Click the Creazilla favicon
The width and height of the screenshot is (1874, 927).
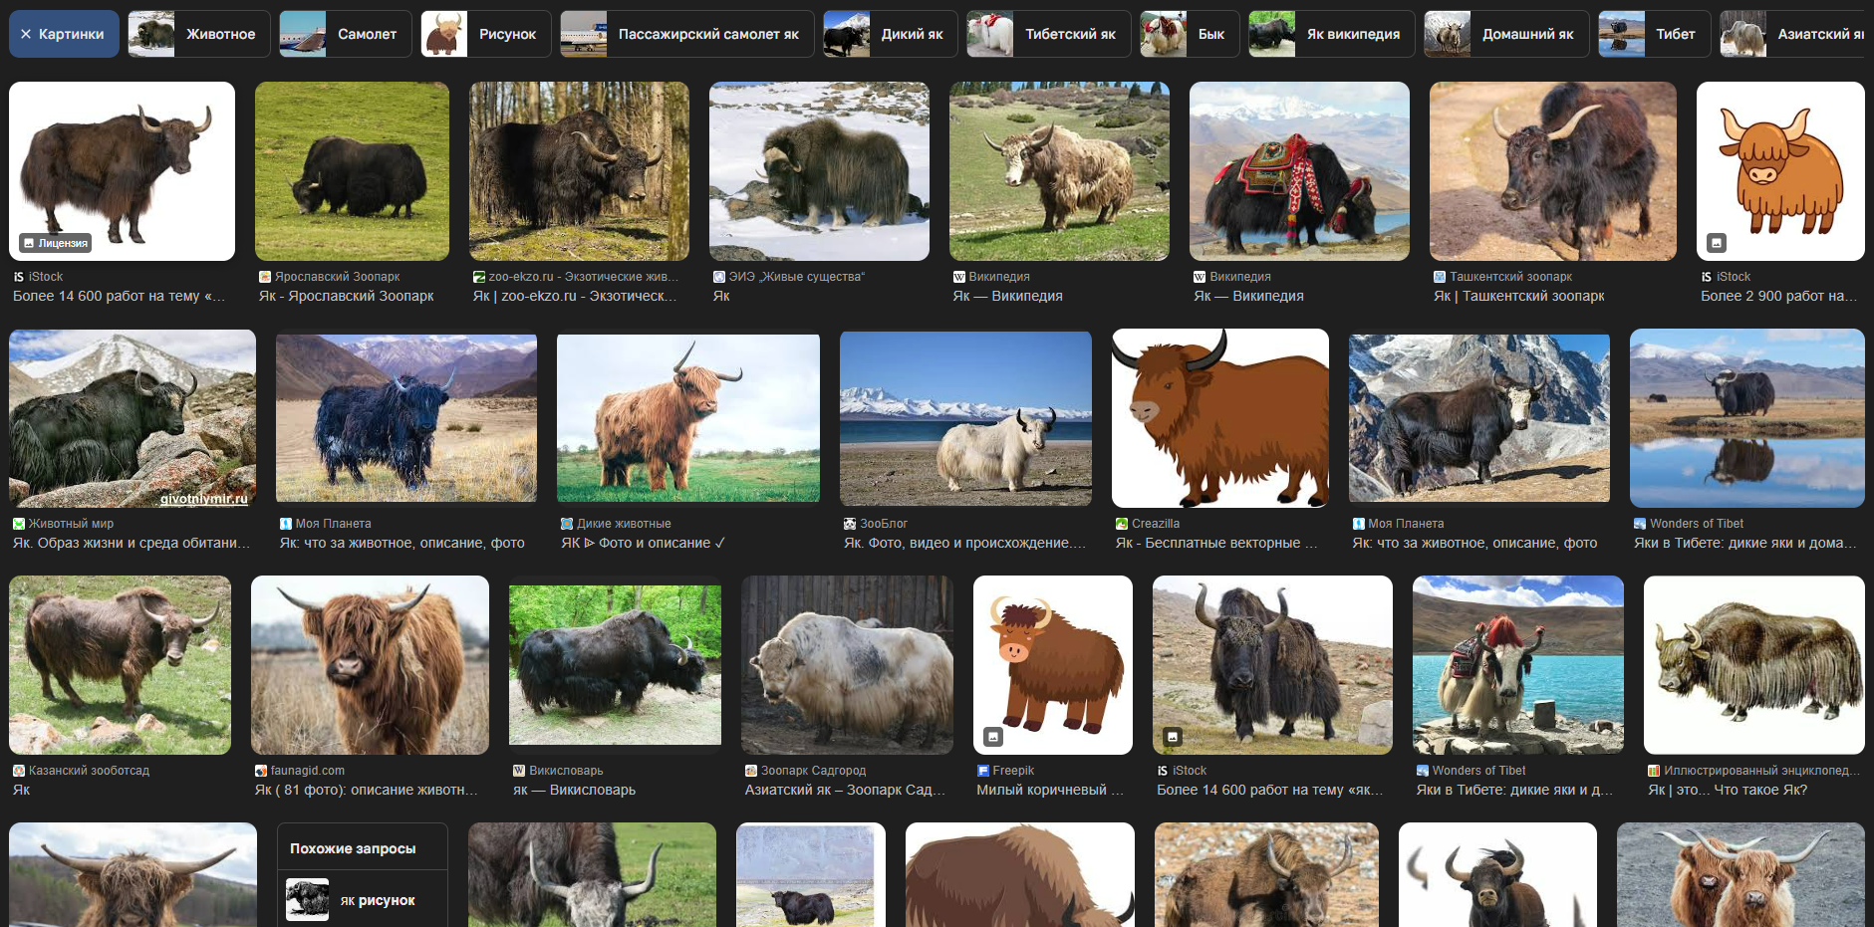1122,524
